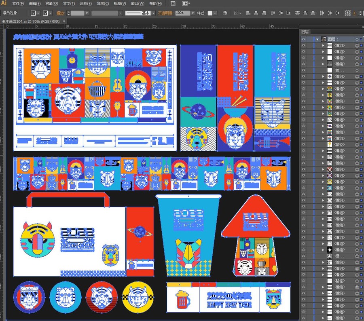Select the 图层 panel tab
364x321 pixels.
point(305,32)
